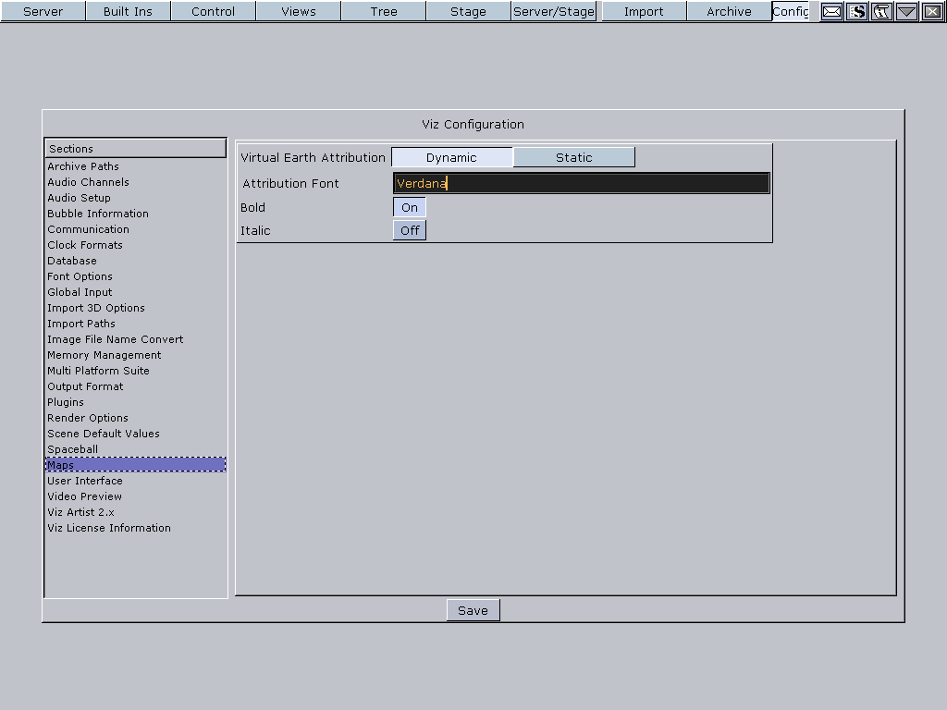Toggle Bold attribution font setting
Viewport: 947px width, 710px height.
410,208
